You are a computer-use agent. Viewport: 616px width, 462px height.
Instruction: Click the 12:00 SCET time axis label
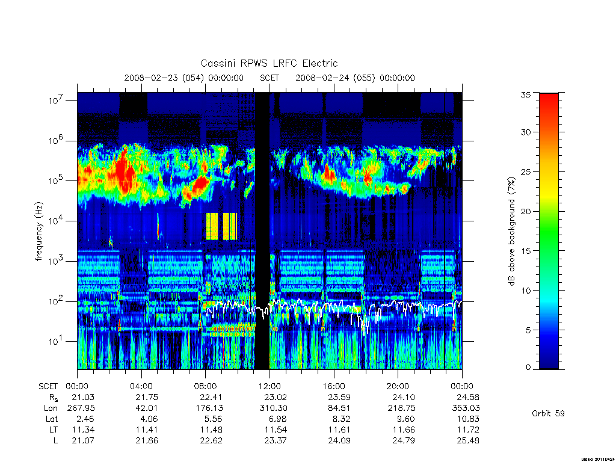(x=269, y=386)
